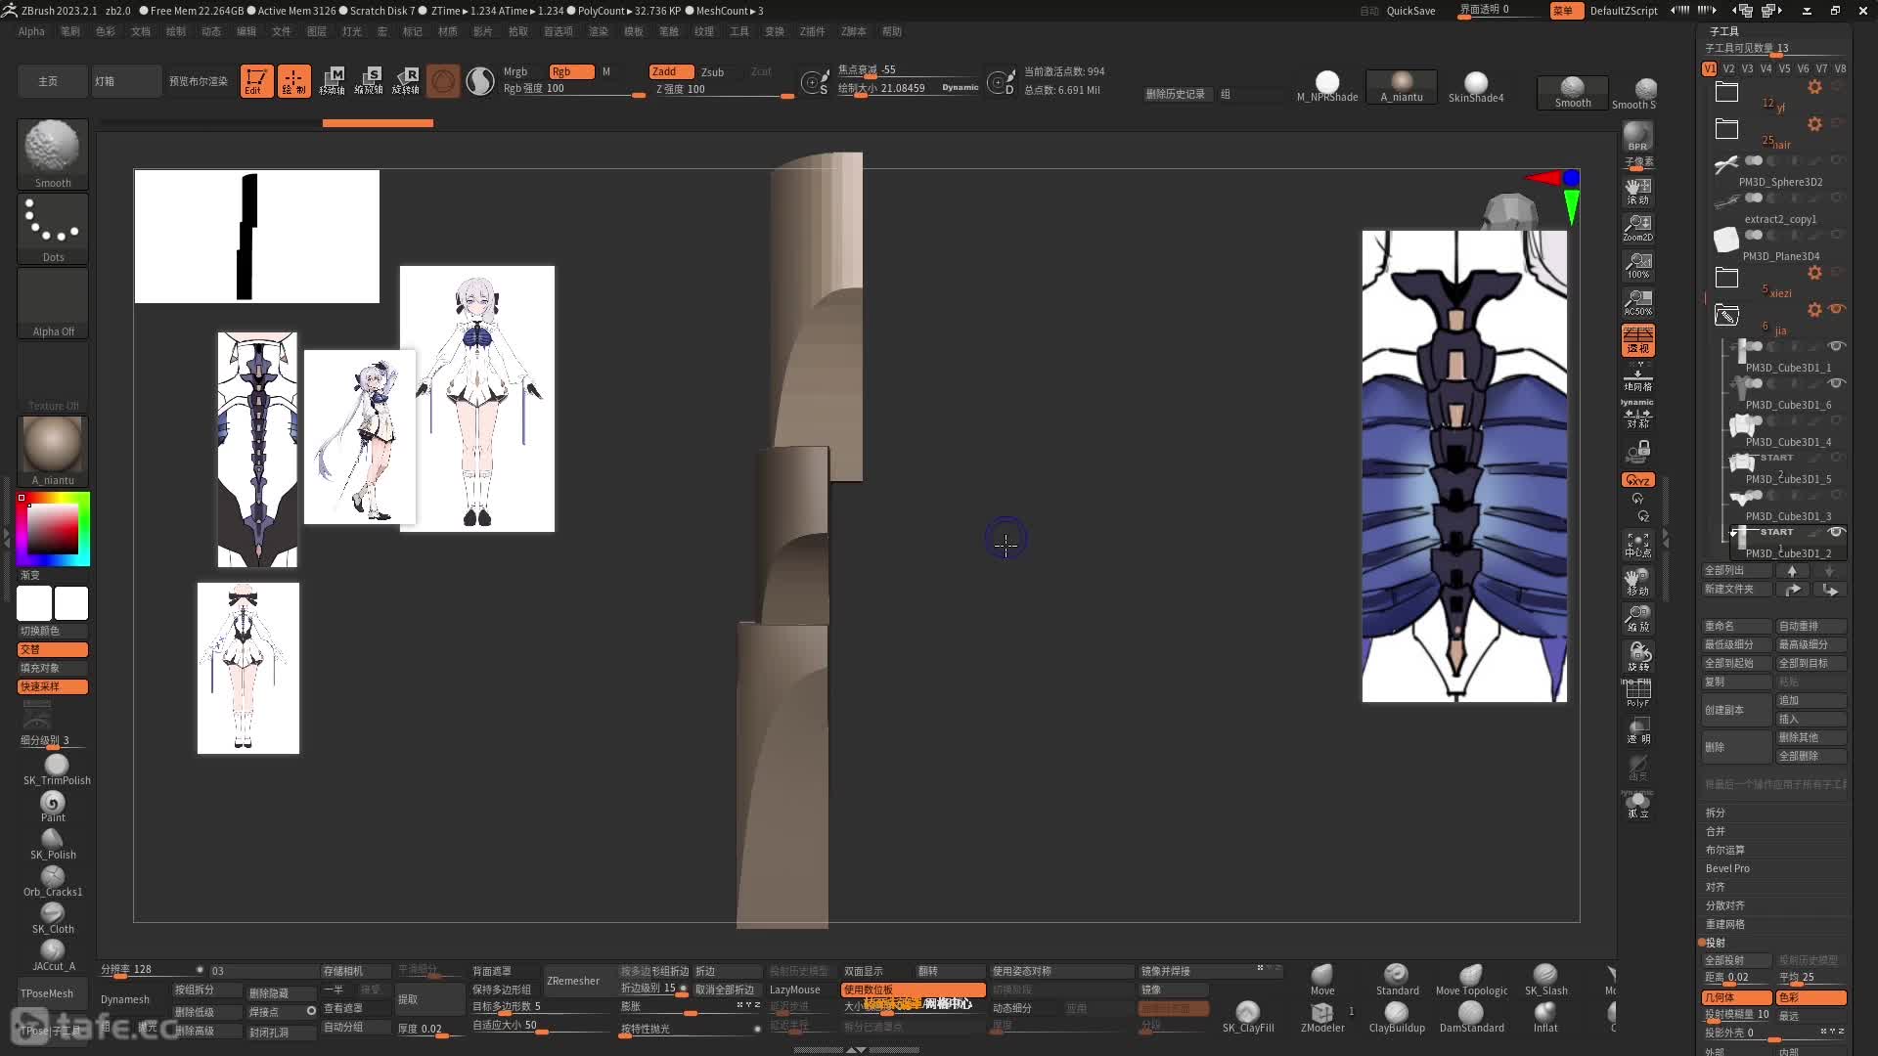Select the Paint brush
Image resolution: width=1878 pixels, height=1056 pixels.
(53, 807)
